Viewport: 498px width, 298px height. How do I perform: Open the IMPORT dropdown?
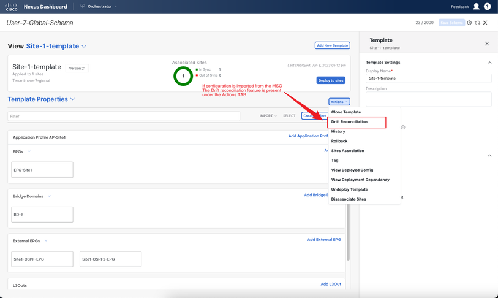pos(268,116)
